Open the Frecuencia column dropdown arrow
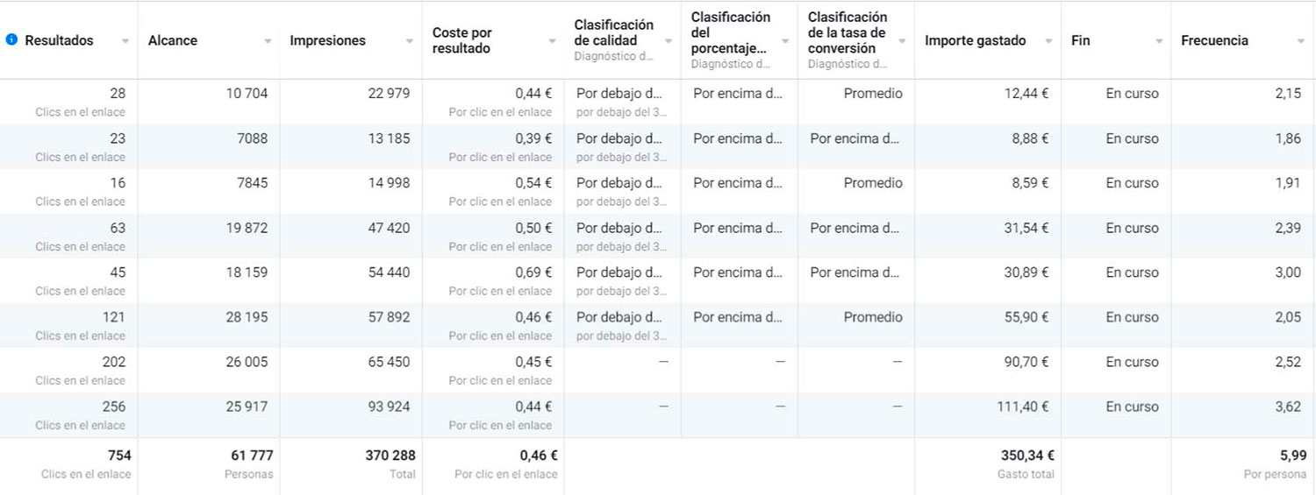Viewport: 1316px width, 495px height. [1301, 41]
